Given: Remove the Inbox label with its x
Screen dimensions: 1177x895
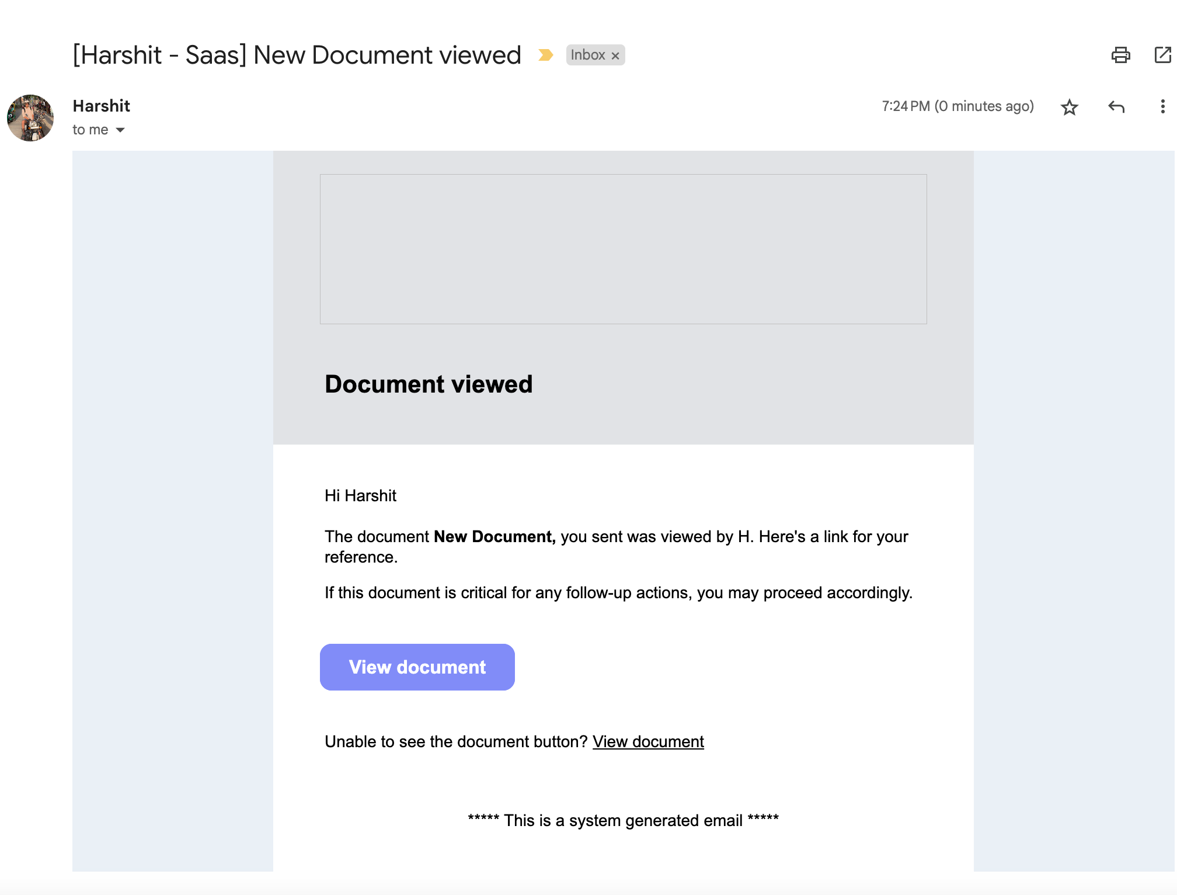Looking at the screenshot, I should [x=615, y=55].
